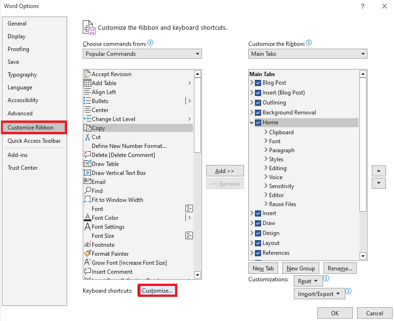The image size is (394, 321).
Task: Click the Format Painter brush icon
Action: click(88, 253)
